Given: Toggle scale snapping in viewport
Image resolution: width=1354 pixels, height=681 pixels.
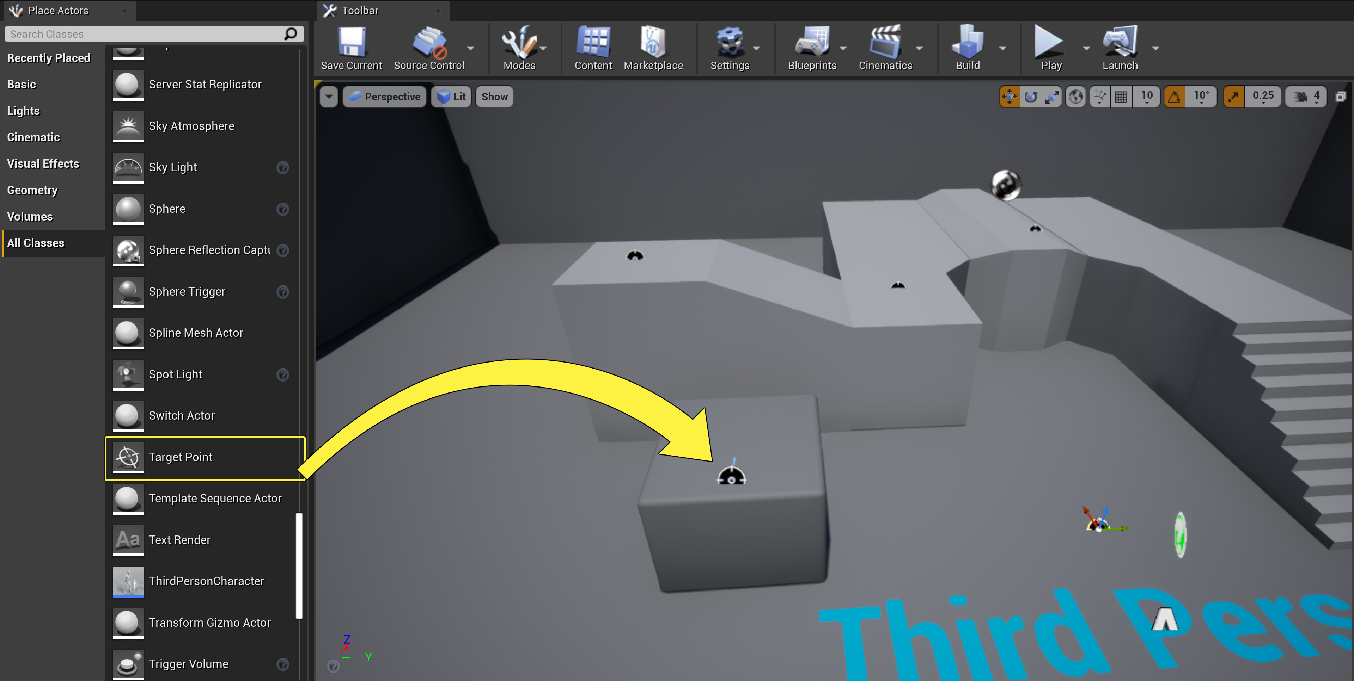Looking at the screenshot, I should tap(1233, 97).
